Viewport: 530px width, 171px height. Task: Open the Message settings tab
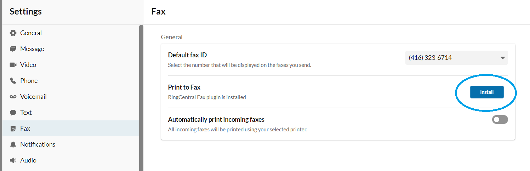tap(32, 49)
